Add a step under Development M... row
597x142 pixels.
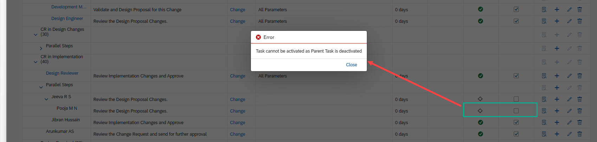point(557,9)
